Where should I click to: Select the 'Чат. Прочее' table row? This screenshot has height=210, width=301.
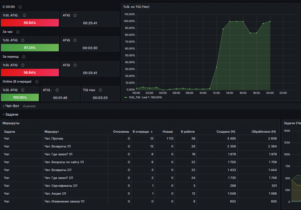tap(140, 139)
